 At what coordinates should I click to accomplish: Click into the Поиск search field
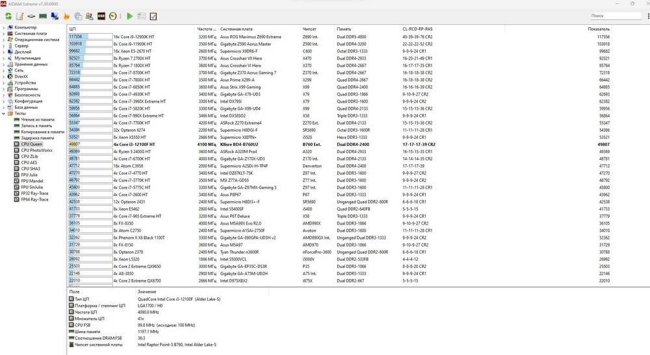click(x=616, y=16)
